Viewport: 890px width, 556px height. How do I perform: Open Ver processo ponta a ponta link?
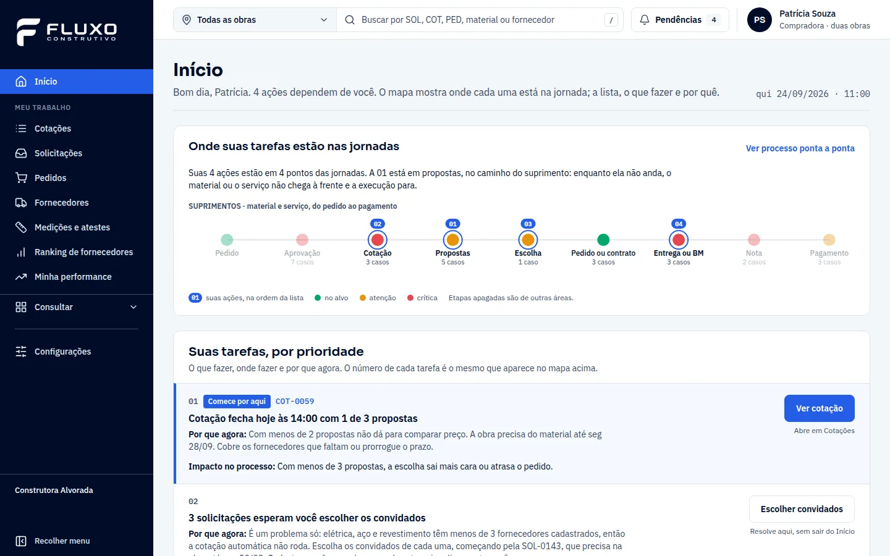[x=800, y=148]
